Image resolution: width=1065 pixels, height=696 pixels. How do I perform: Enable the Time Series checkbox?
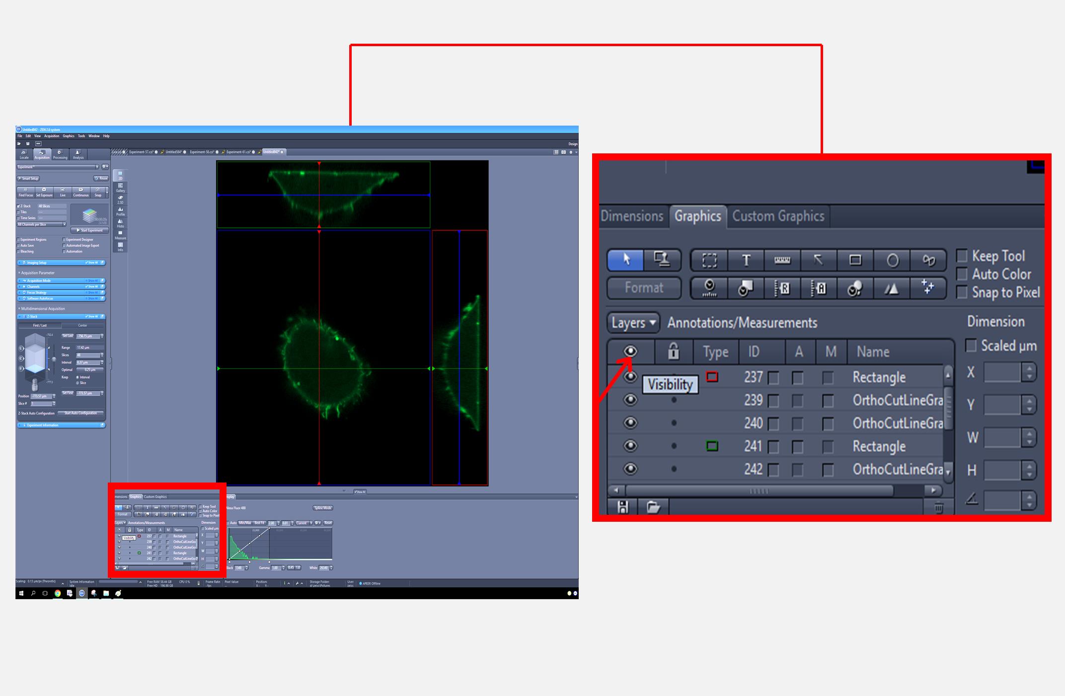coord(19,218)
